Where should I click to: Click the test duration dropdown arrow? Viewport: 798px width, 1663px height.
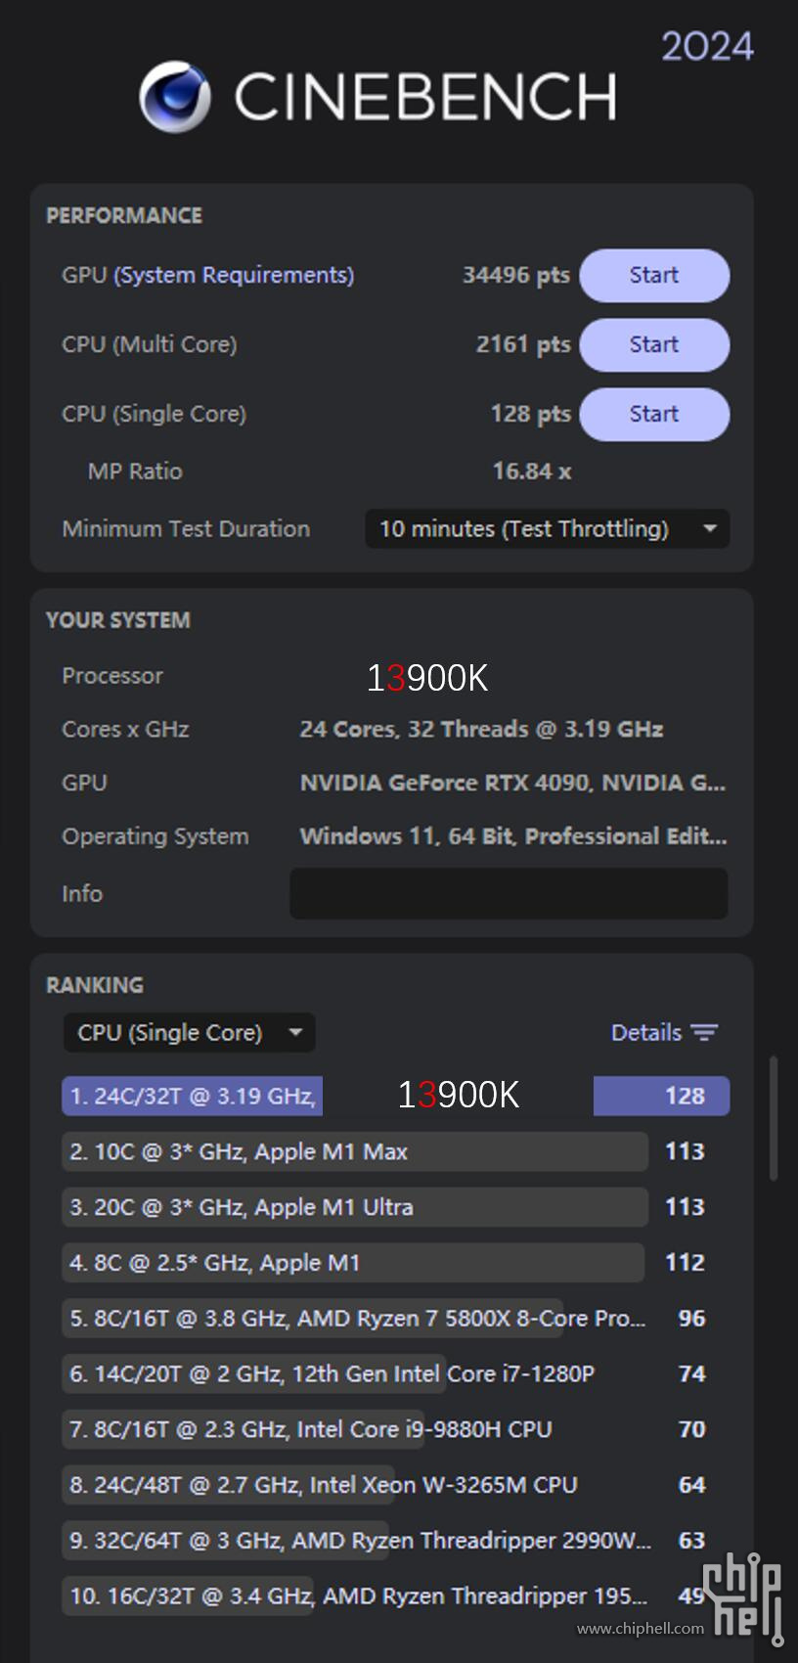[x=710, y=529]
